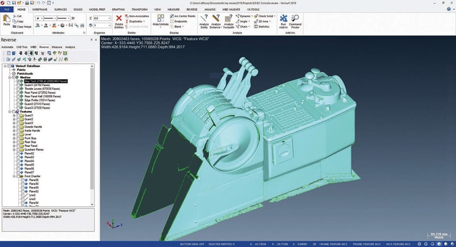Click the Chain analyze button
The image size is (456, 247).
tap(242, 27)
